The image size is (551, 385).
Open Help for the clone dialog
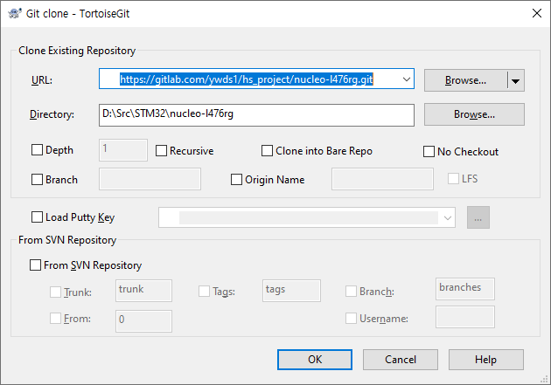(485, 360)
